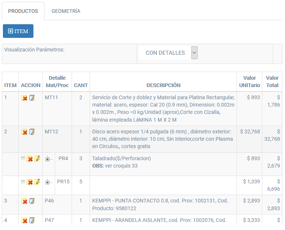Delete item 2 row MT12

[x=24, y=132]
